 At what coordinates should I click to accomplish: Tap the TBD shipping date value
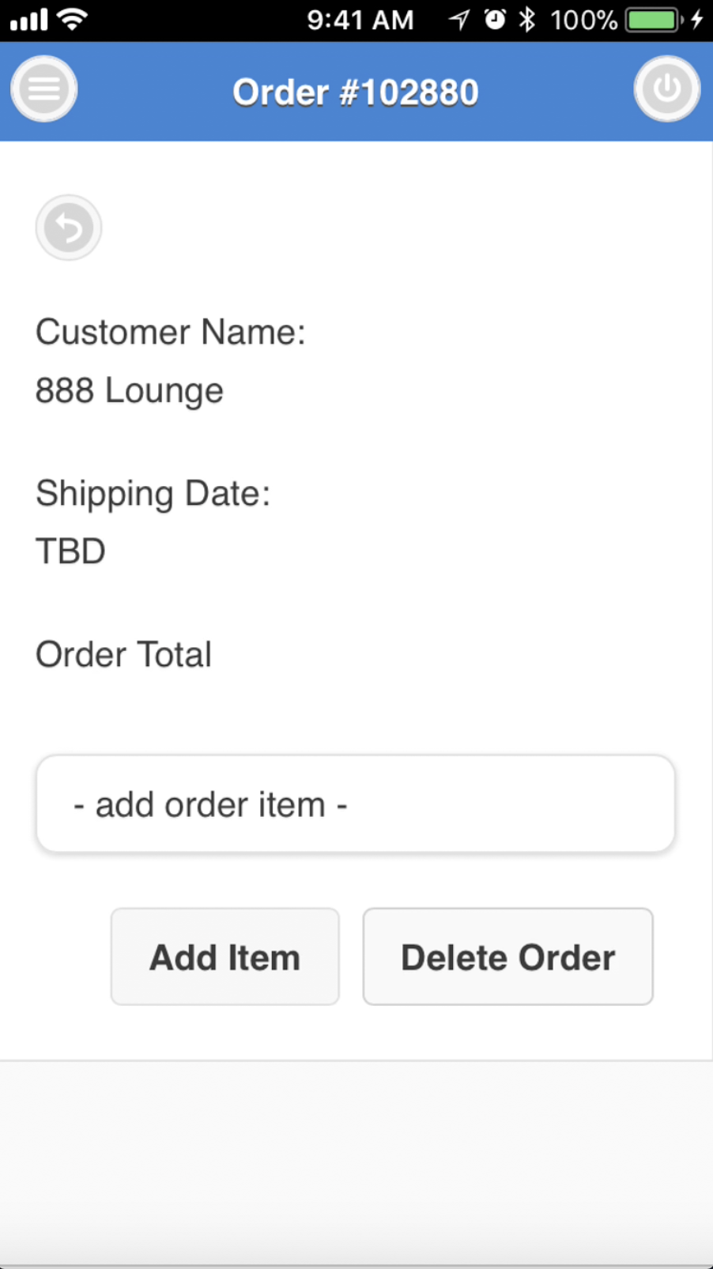(71, 551)
